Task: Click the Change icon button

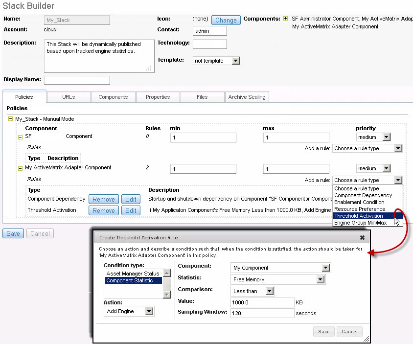Action: pos(226,20)
